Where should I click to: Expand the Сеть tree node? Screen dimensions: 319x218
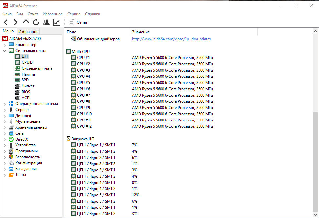5,133
